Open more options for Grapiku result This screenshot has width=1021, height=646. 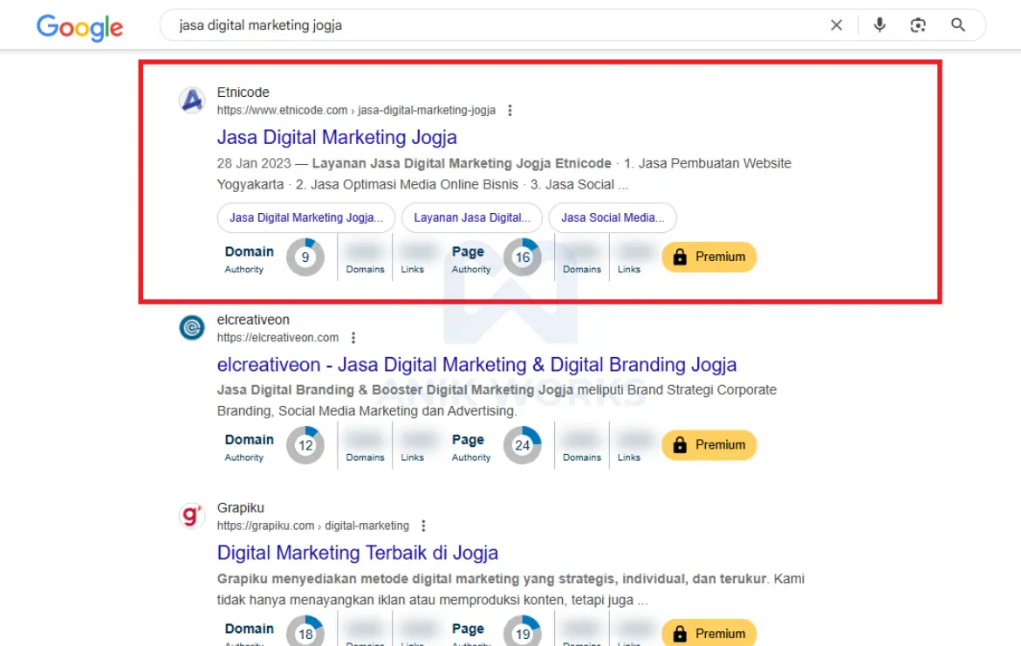423,526
